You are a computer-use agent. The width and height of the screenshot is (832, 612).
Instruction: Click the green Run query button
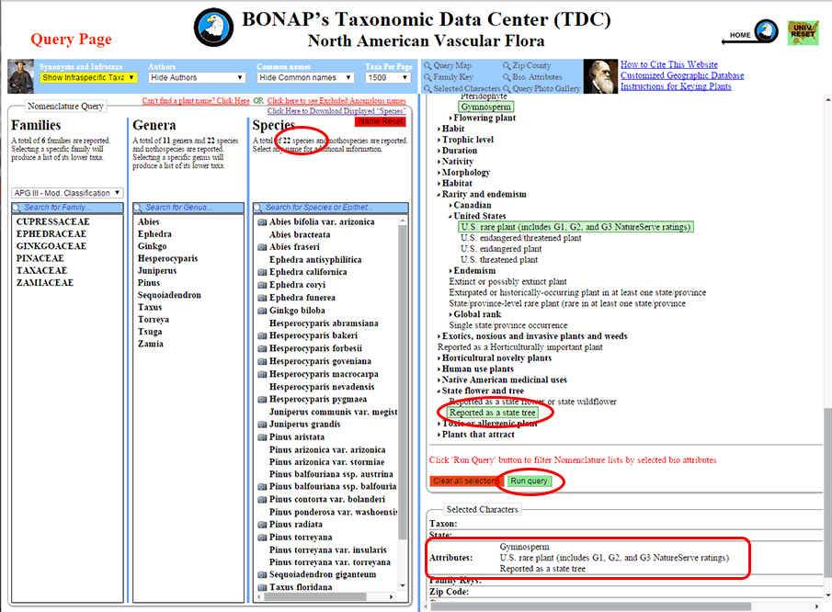point(529,482)
